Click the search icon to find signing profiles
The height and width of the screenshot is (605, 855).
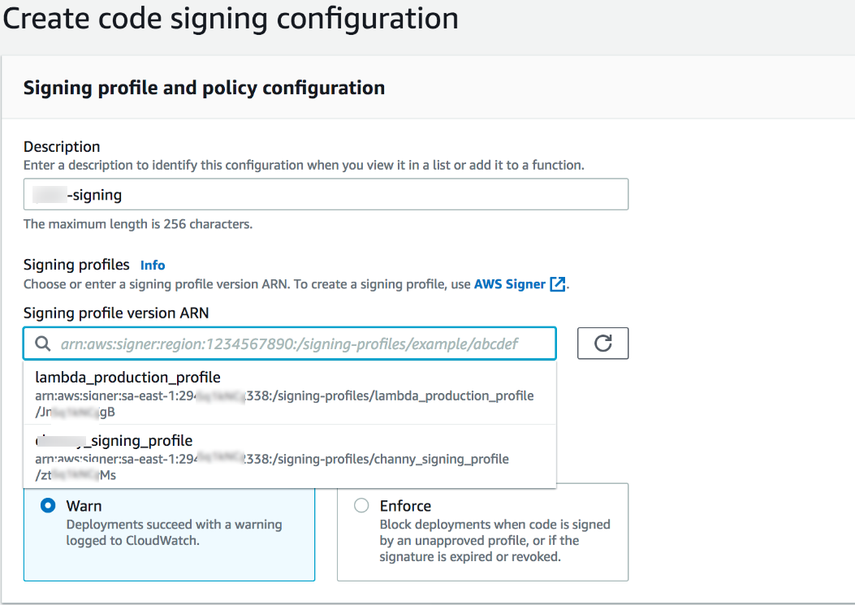(x=42, y=343)
